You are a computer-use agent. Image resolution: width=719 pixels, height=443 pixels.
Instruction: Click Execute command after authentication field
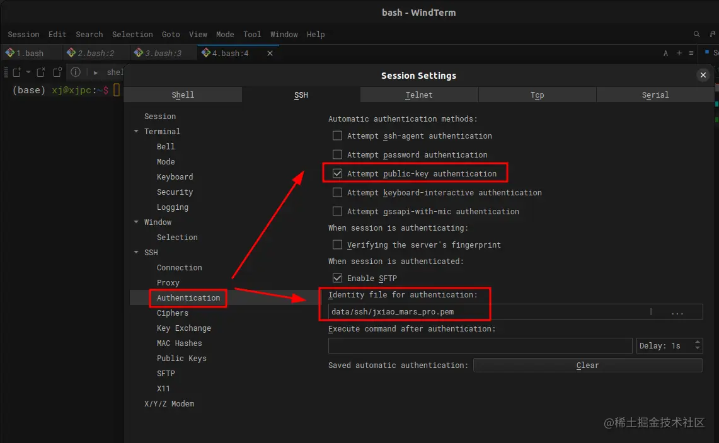click(x=480, y=346)
